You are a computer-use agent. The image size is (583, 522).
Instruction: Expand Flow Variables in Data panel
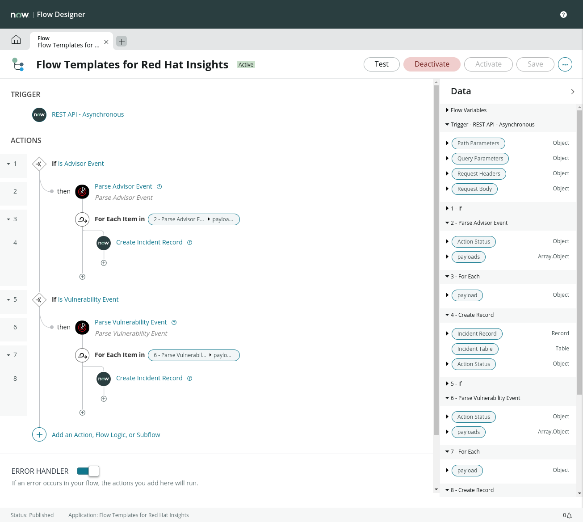click(447, 110)
